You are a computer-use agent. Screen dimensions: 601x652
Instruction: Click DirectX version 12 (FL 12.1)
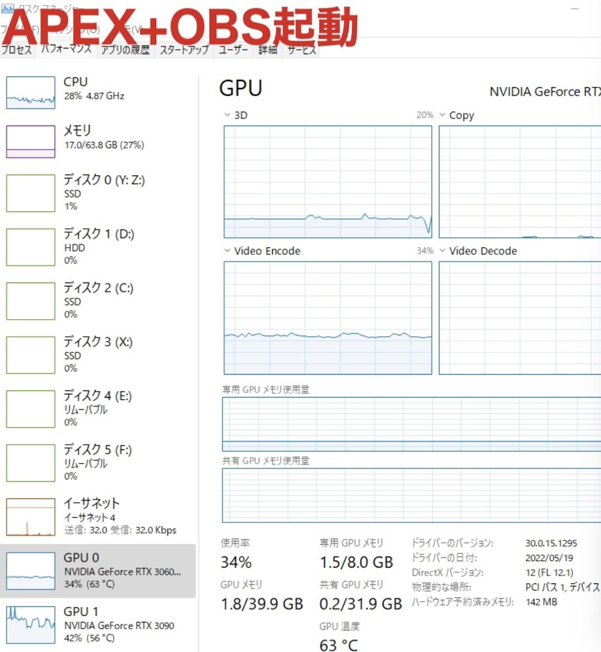(549, 573)
